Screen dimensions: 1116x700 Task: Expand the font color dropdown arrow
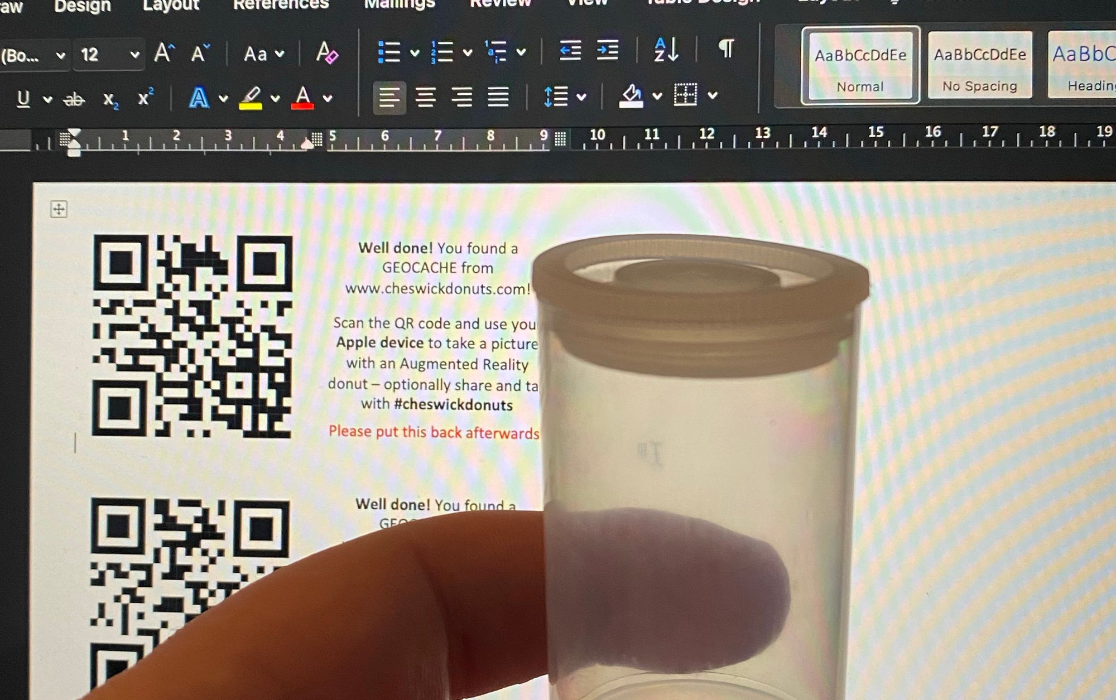(328, 99)
